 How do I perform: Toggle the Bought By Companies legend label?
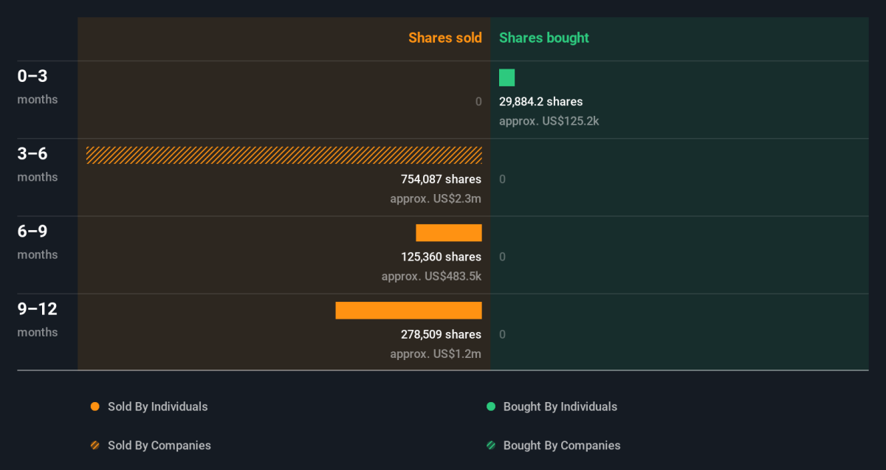tap(561, 446)
